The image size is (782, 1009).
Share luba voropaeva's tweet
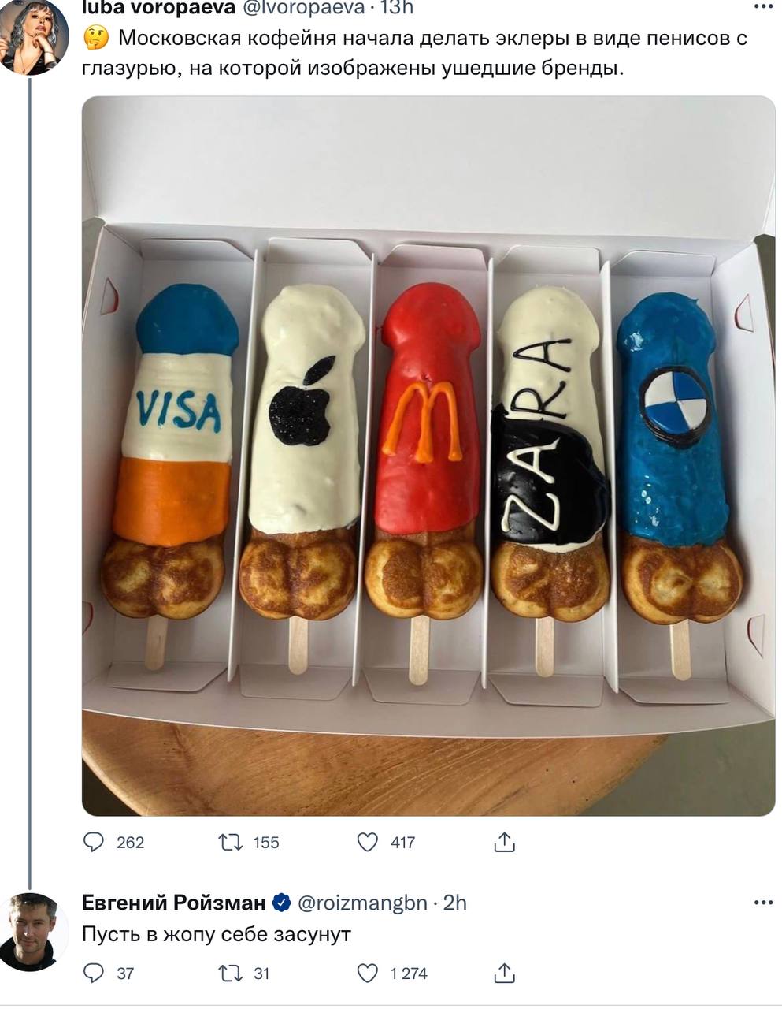[x=504, y=842]
